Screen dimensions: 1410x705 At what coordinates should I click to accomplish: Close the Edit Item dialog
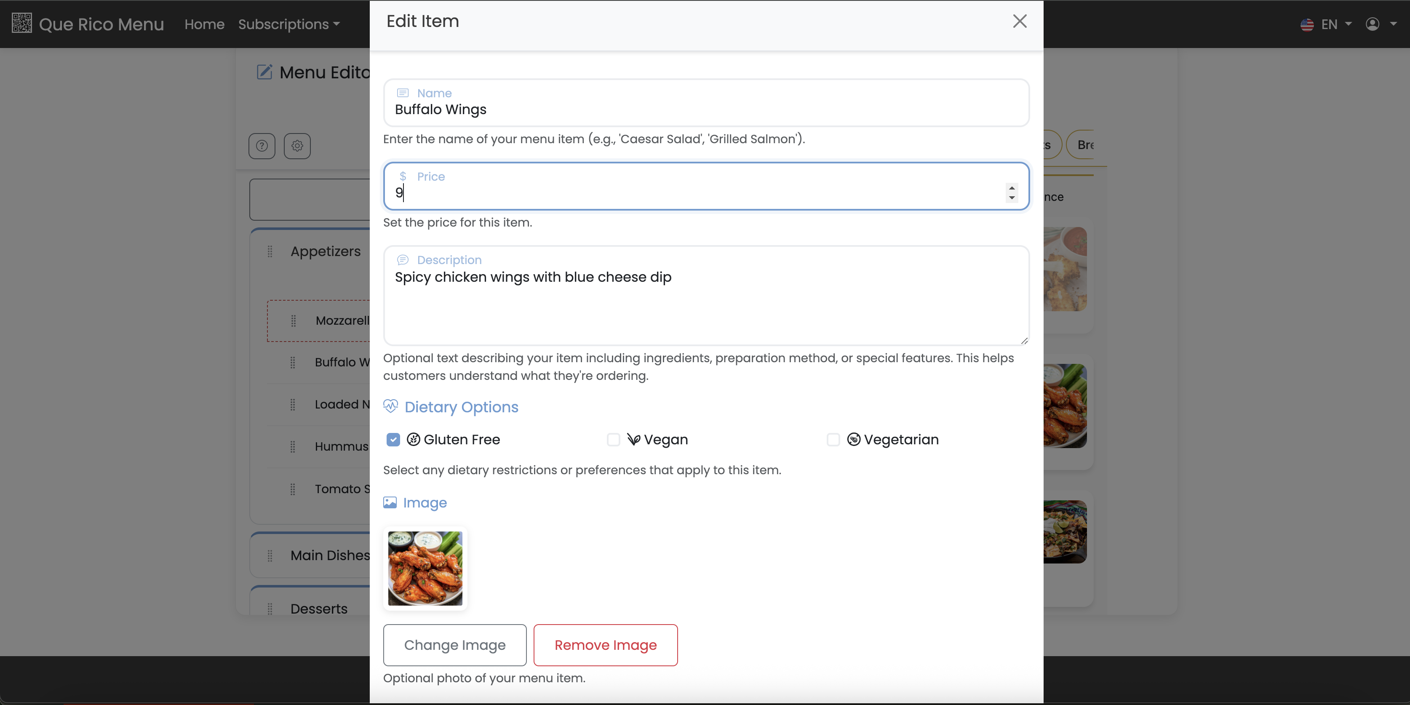click(1019, 21)
